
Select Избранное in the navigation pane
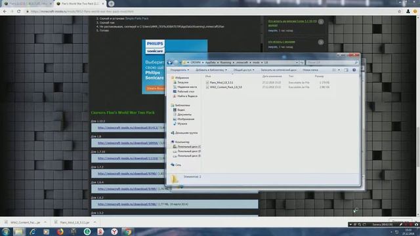coord(182,77)
